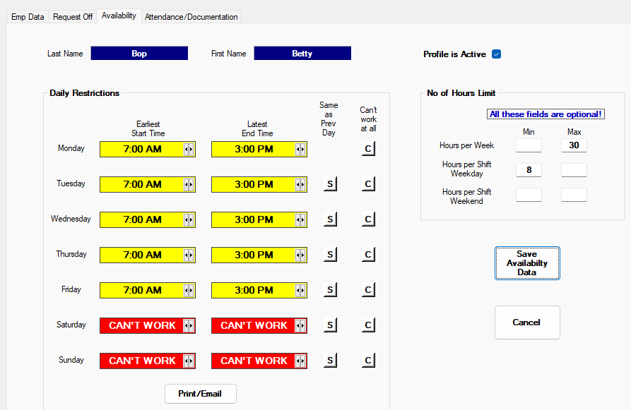Select the 'S' icon on Friday's row
The width and height of the screenshot is (631, 410).
(329, 289)
